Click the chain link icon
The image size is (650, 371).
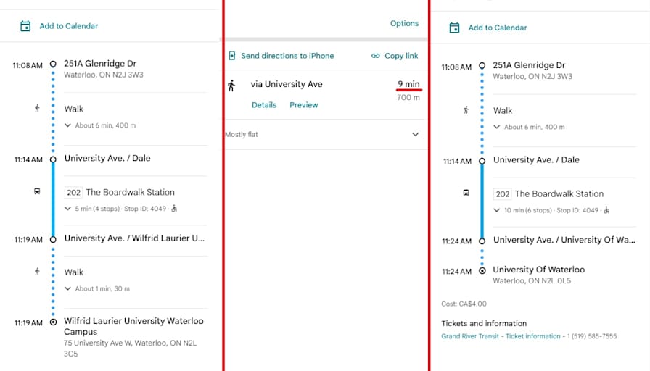(x=376, y=56)
